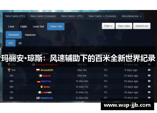
Task: Click Ireland flag next to elucid
Action: coord(41,76)
